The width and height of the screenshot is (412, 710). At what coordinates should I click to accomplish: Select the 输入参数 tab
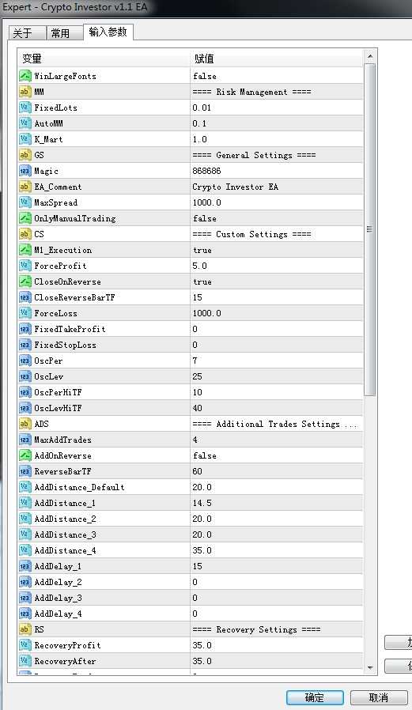coord(108,32)
